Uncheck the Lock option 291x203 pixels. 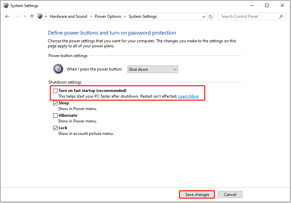coord(55,128)
